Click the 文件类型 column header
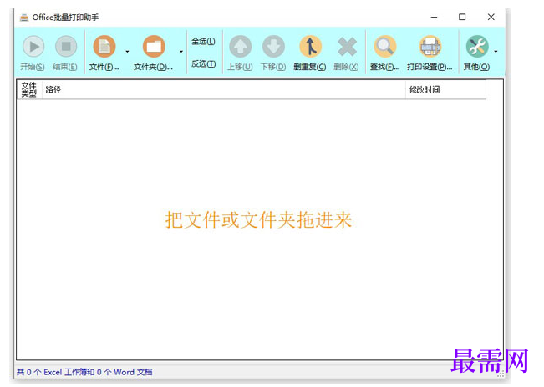This screenshot has height=387, width=544. [29, 90]
